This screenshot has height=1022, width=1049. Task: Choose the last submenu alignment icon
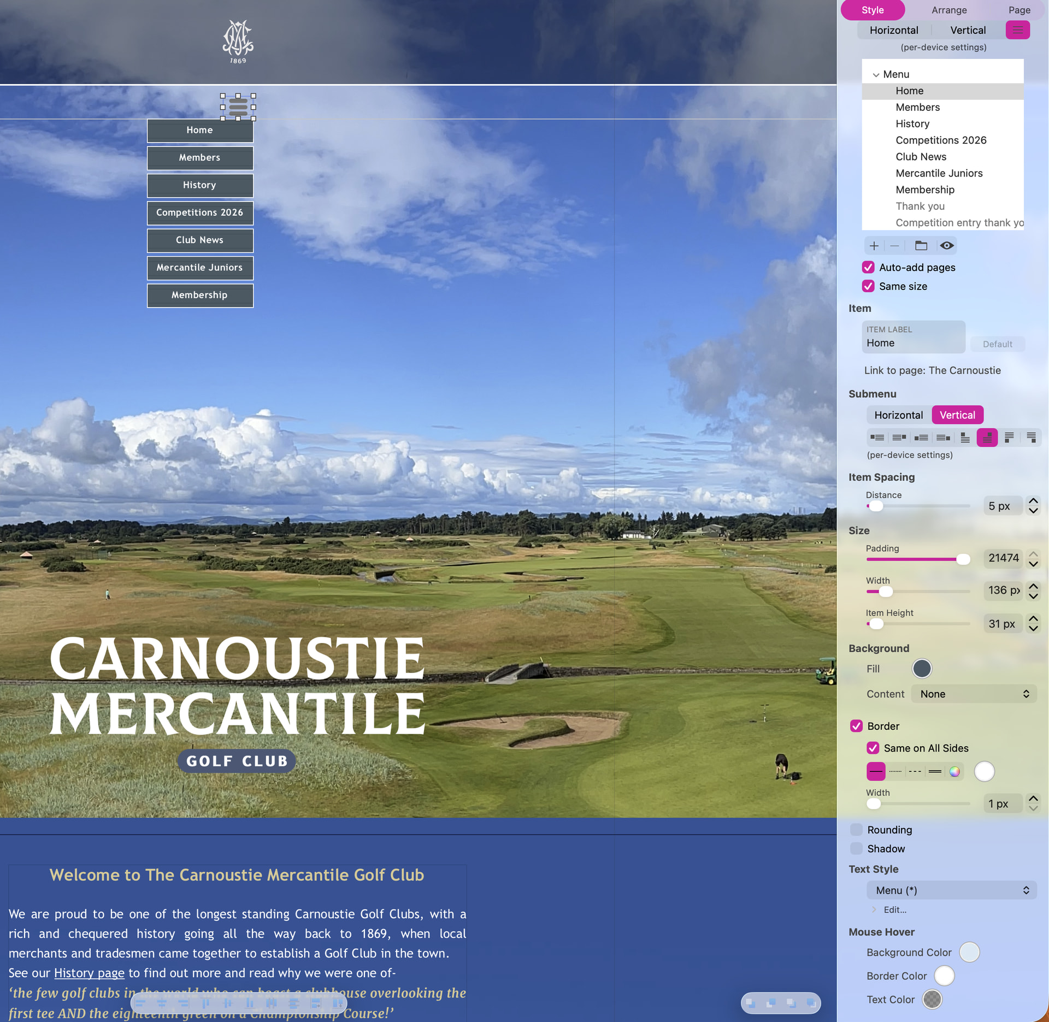[x=1031, y=438]
